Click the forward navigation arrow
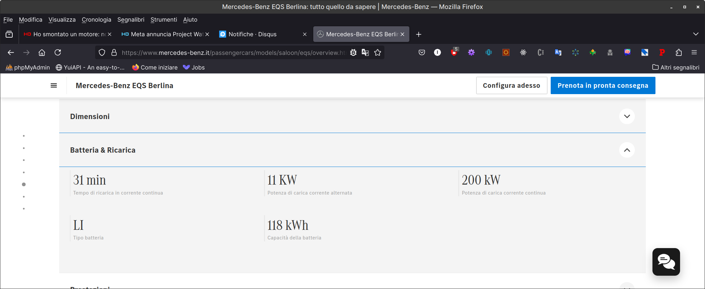 (26, 53)
